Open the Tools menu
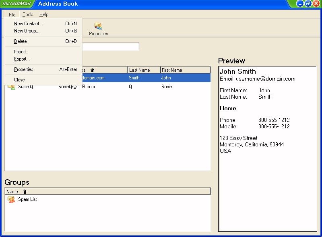The width and height of the screenshot is (322, 237). (28, 14)
